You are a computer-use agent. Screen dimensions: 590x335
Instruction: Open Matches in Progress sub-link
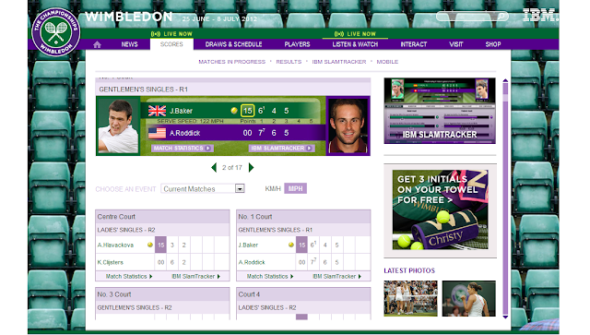pos(231,62)
